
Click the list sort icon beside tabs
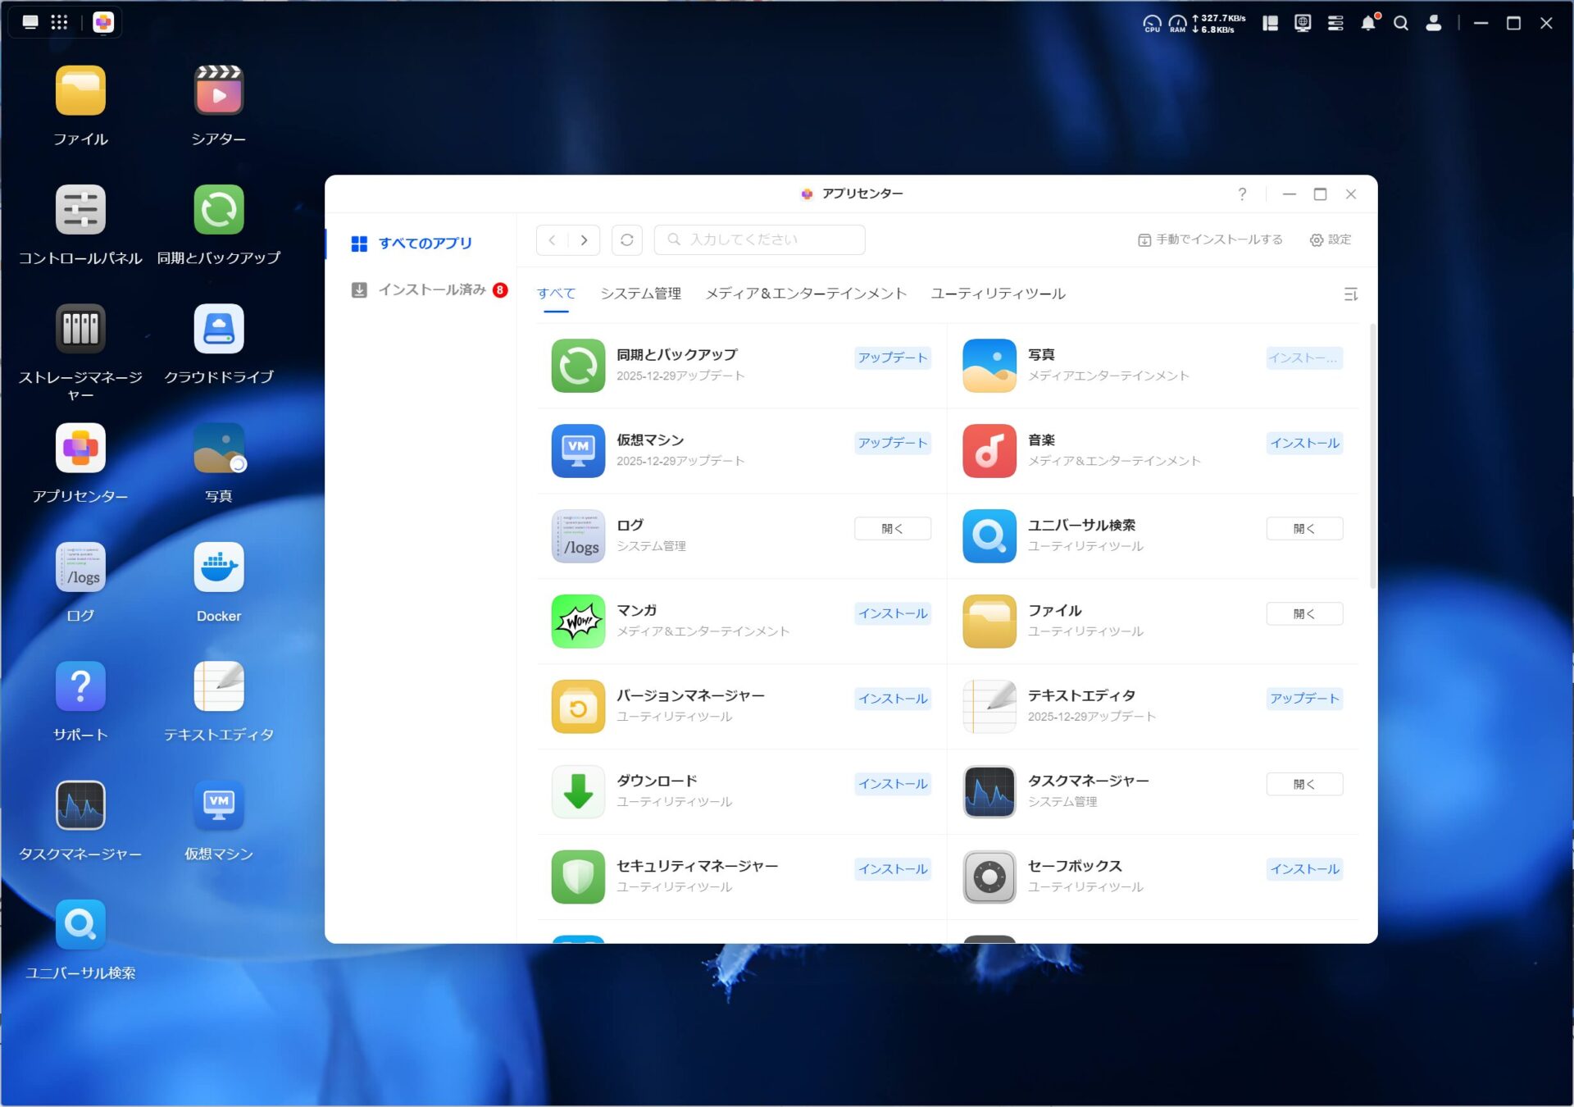pyautogui.click(x=1350, y=294)
